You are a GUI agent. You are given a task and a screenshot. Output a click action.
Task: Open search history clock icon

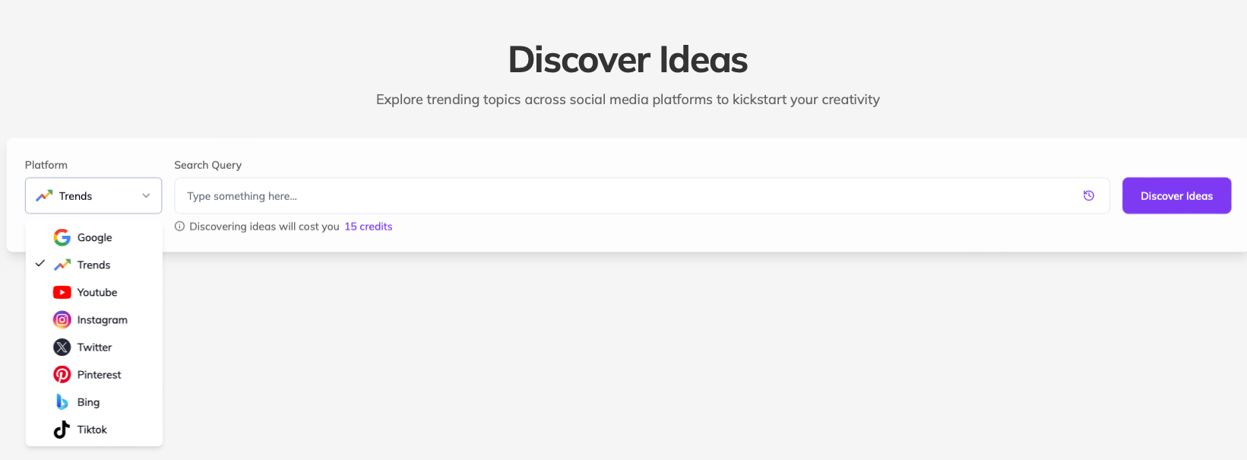[1089, 195]
